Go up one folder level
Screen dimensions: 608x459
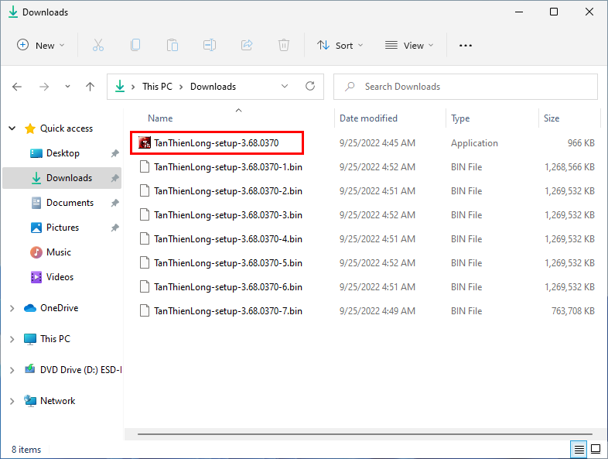(x=90, y=87)
